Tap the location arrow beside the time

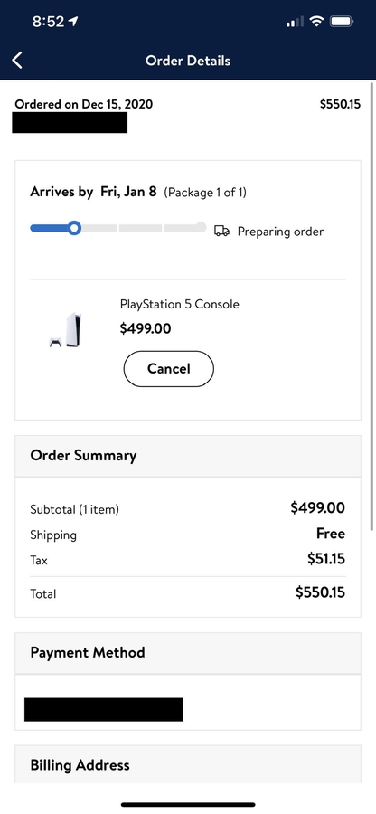73,22
